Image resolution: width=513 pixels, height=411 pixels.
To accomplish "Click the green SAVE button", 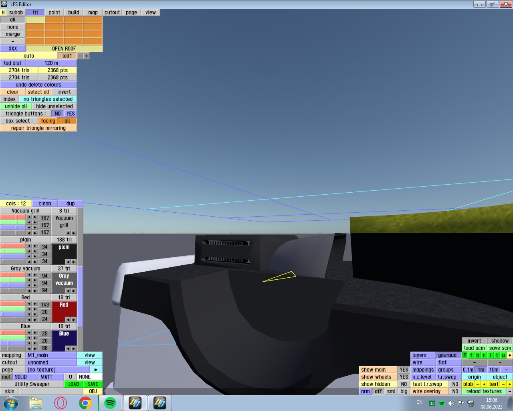I will [93, 384].
